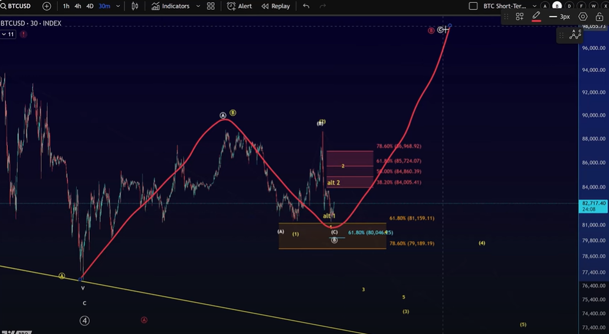Toggle the drawing lock padlock
The height and width of the screenshot is (334, 609).
[x=600, y=16]
